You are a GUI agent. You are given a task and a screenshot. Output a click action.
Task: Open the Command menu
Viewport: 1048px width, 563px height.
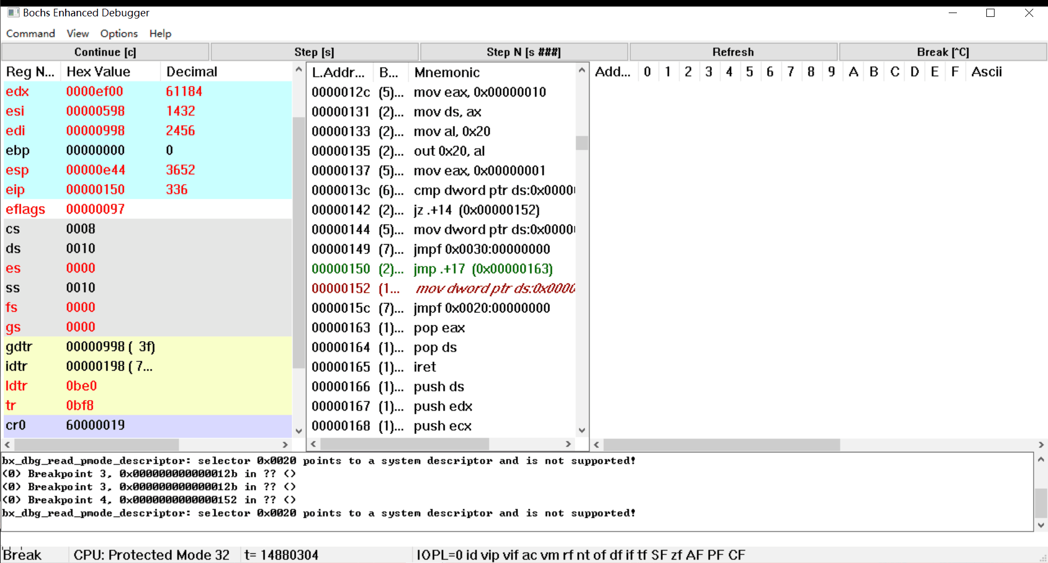point(31,33)
